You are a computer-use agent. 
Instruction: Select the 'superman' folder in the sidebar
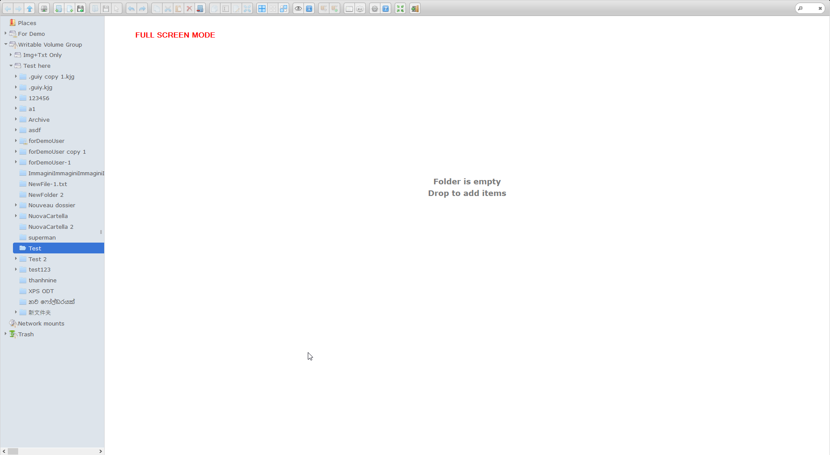pos(42,237)
